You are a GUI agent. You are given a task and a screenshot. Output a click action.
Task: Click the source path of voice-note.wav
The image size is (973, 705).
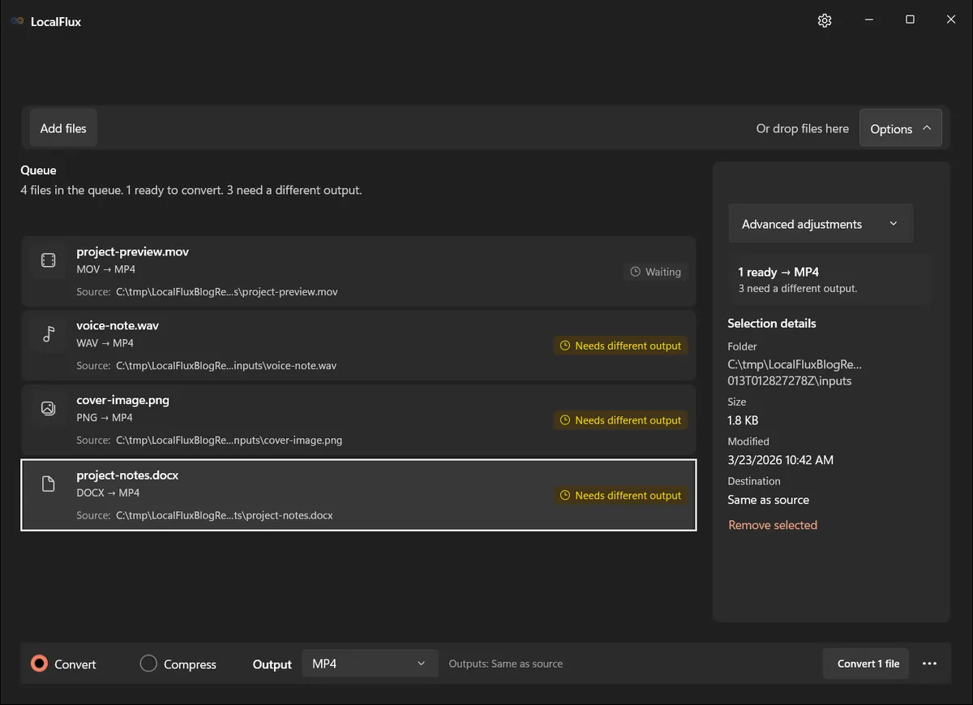coord(226,366)
